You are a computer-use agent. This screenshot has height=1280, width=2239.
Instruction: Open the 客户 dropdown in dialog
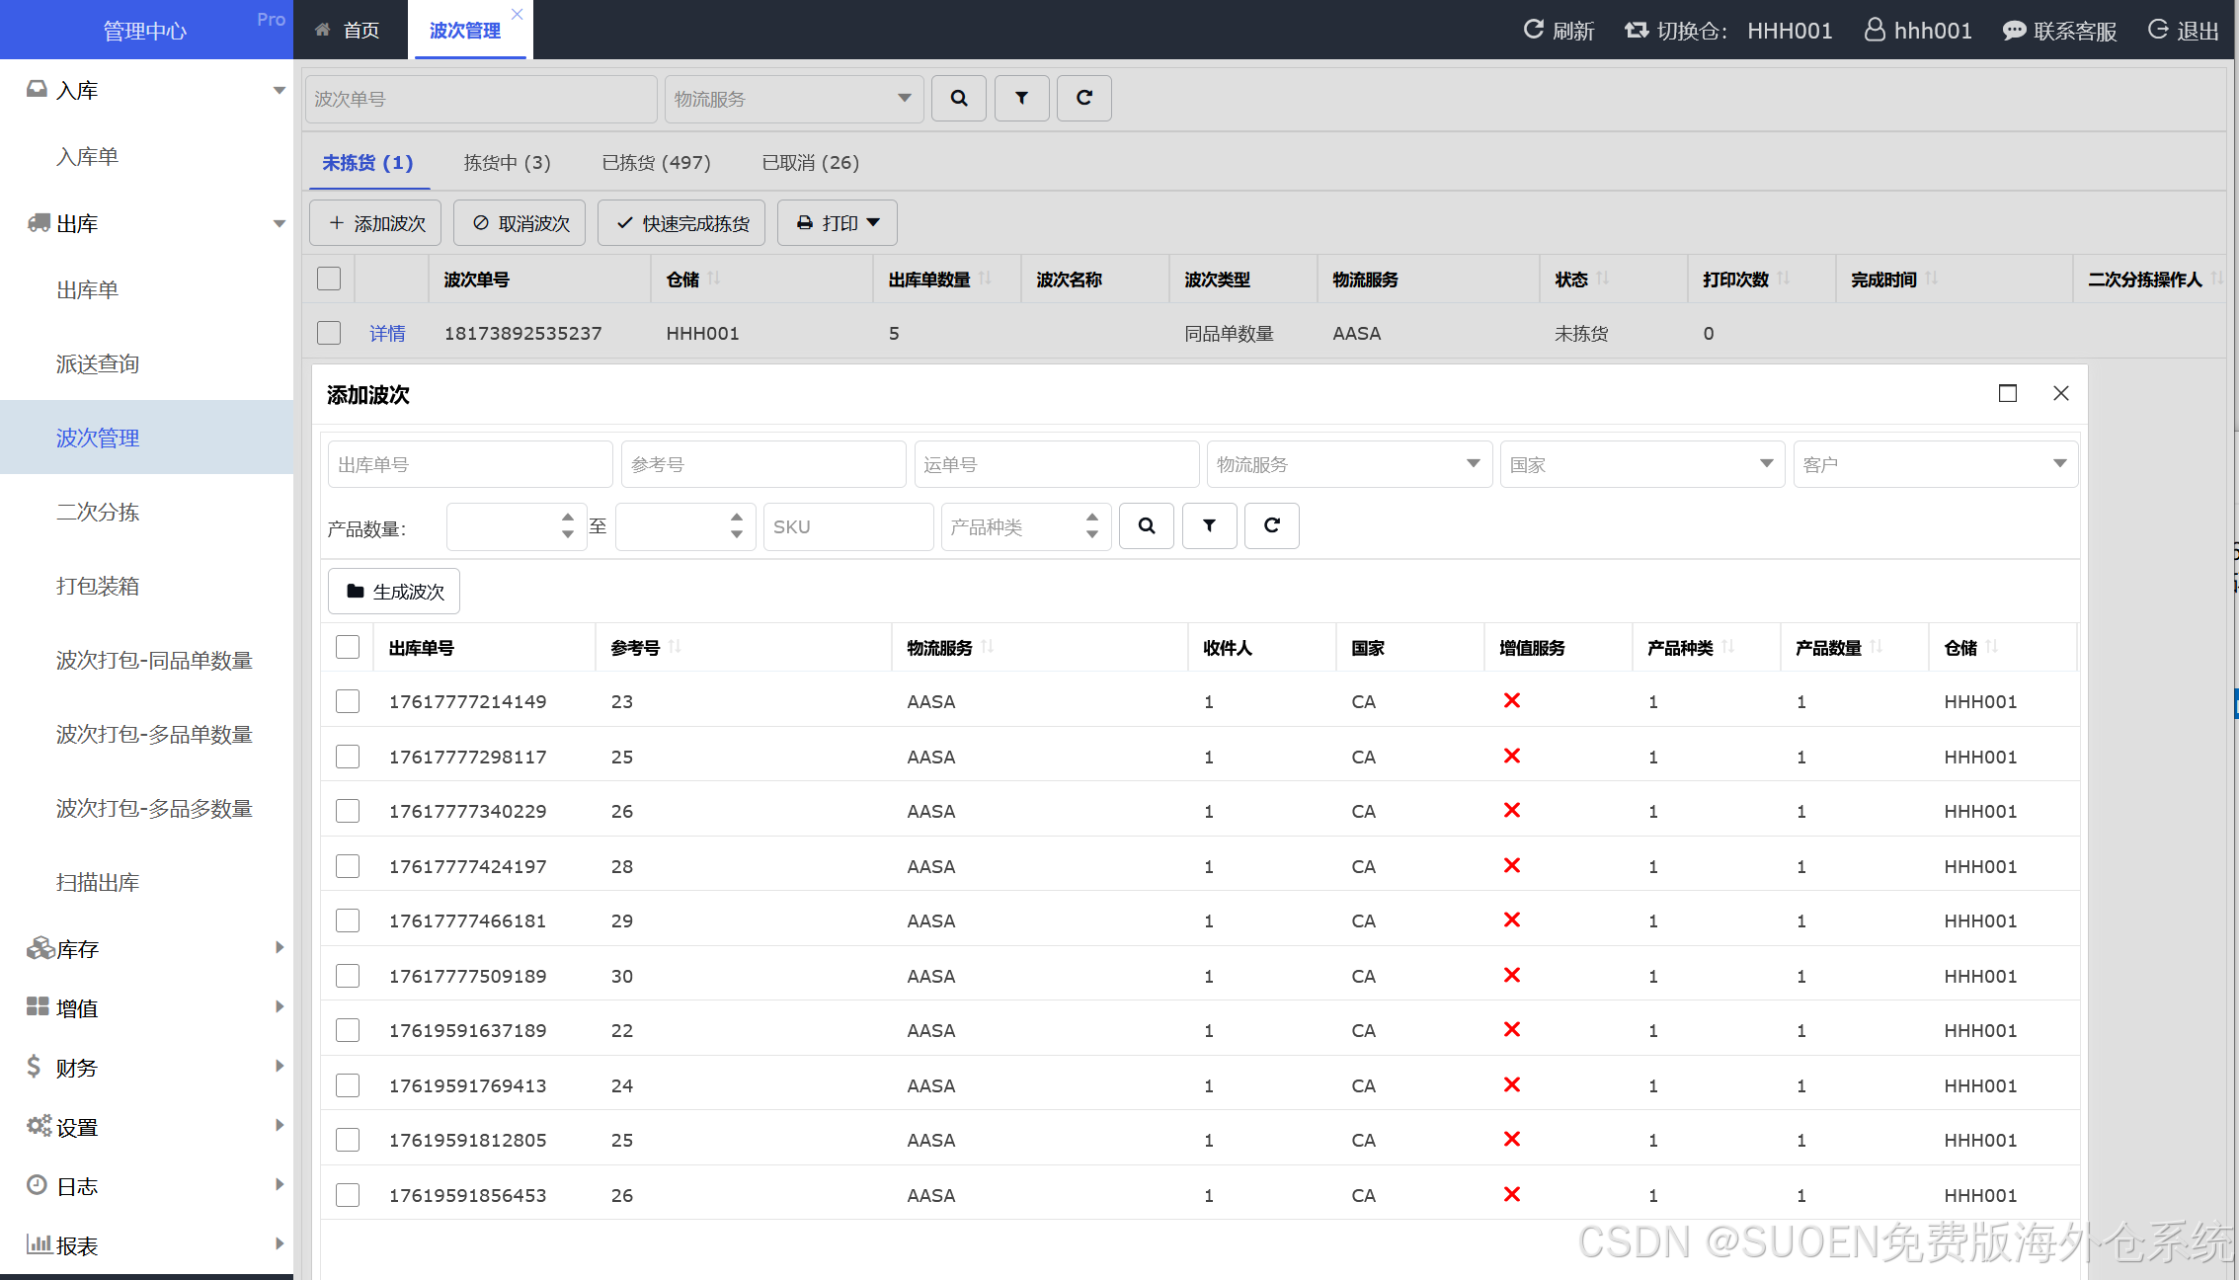(1935, 464)
